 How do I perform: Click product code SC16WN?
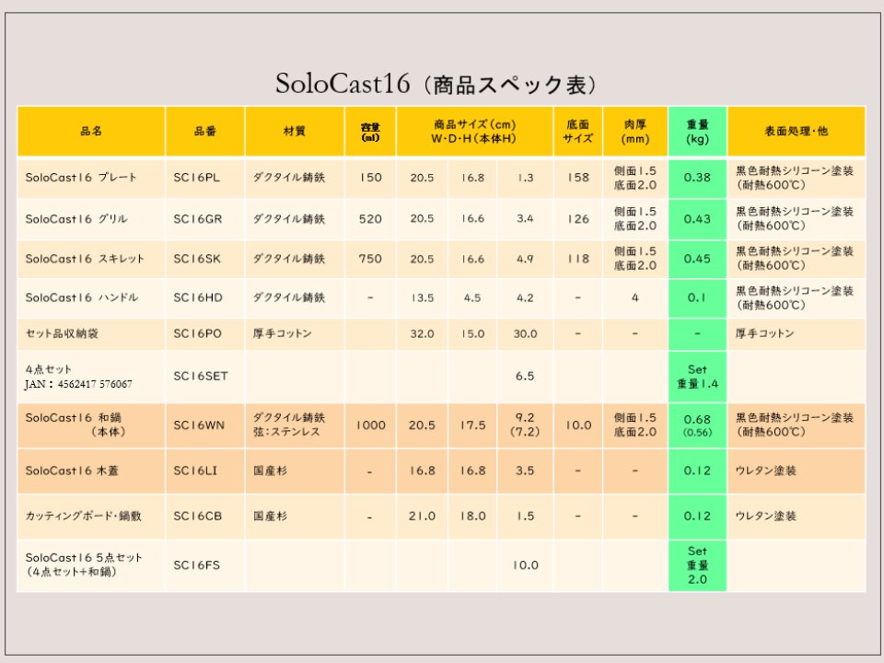click(199, 425)
